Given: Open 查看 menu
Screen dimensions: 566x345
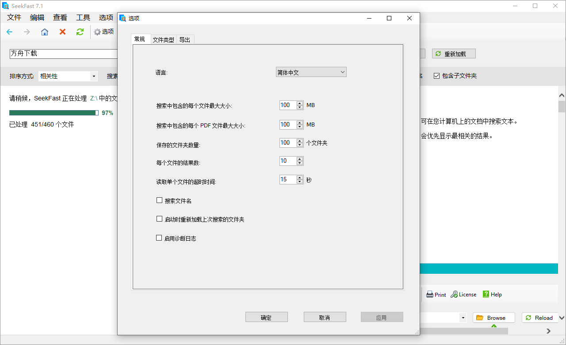Looking at the screenshot, I should click(x=60, y=18).
